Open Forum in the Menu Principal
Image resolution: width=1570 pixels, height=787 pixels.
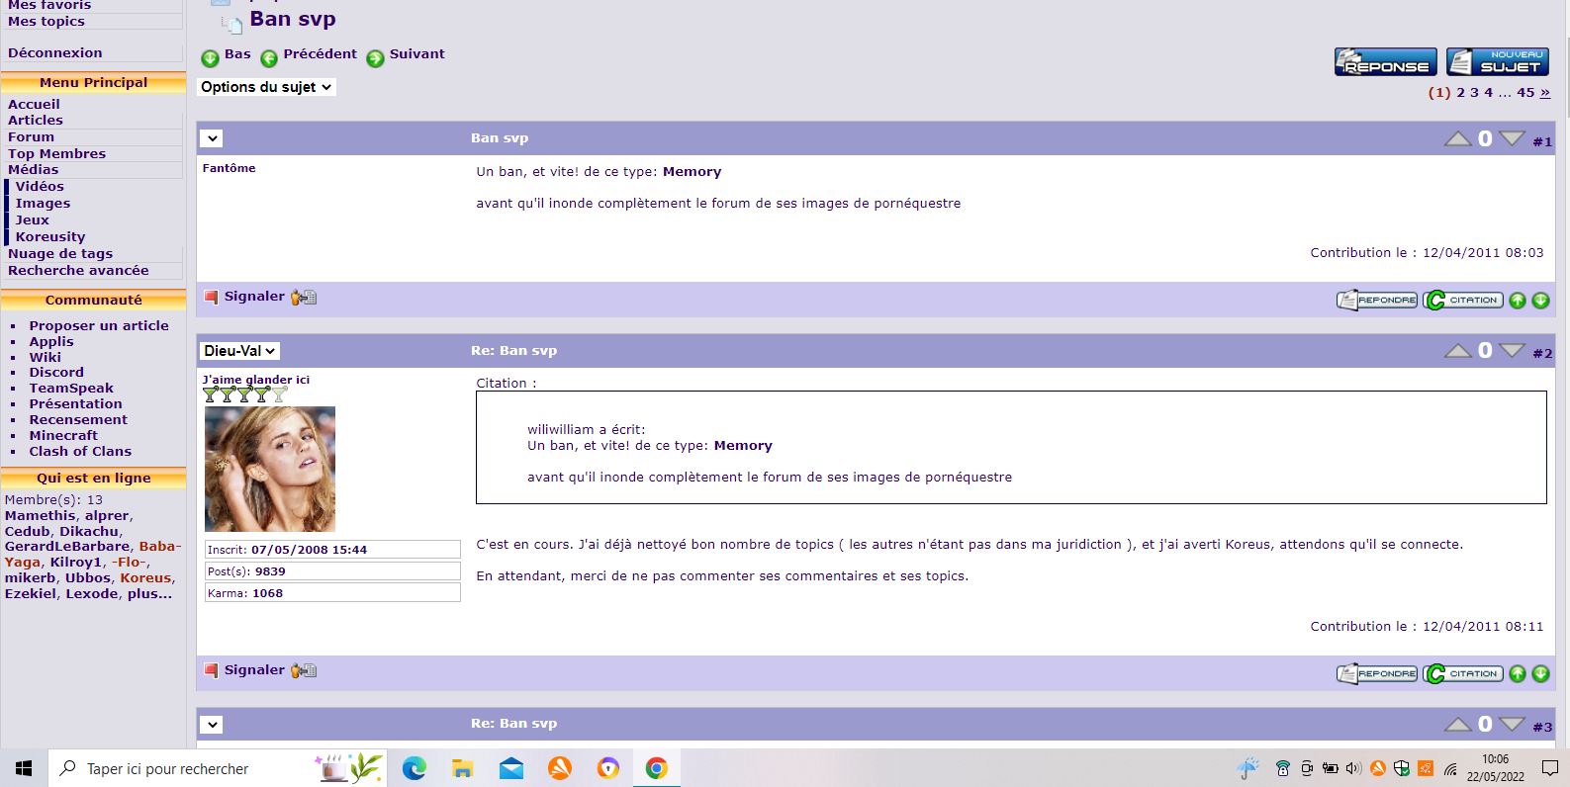click(x=31, y=137)
